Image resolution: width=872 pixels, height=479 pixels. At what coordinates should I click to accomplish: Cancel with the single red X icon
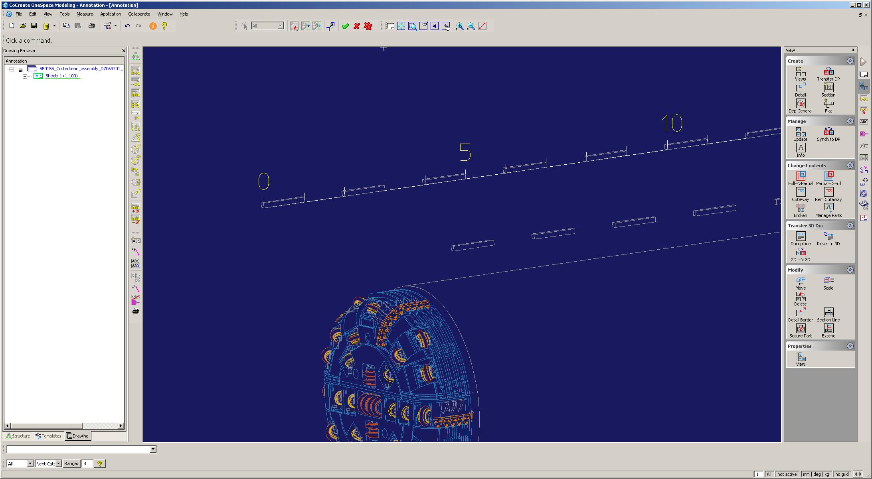pos(357,26)
